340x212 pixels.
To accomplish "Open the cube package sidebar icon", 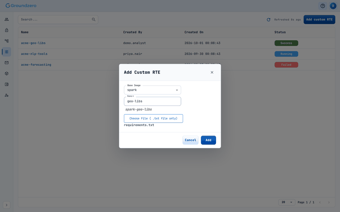I will click(6, 73).
